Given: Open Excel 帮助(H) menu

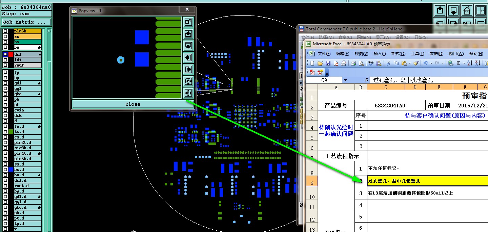Looking at the screenshot, I should point(476,54).
